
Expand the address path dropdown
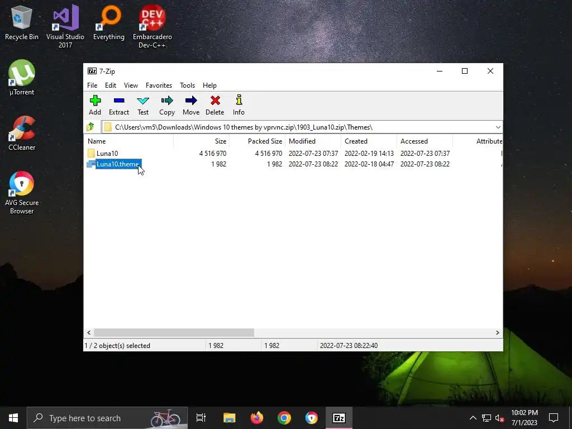tap(498, 127)
